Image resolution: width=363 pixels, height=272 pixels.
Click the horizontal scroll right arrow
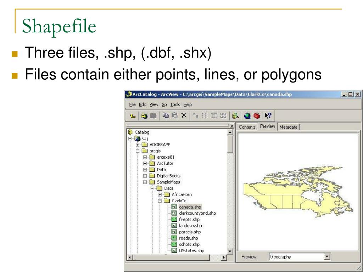pyautogui.click(x=224, y=257)
